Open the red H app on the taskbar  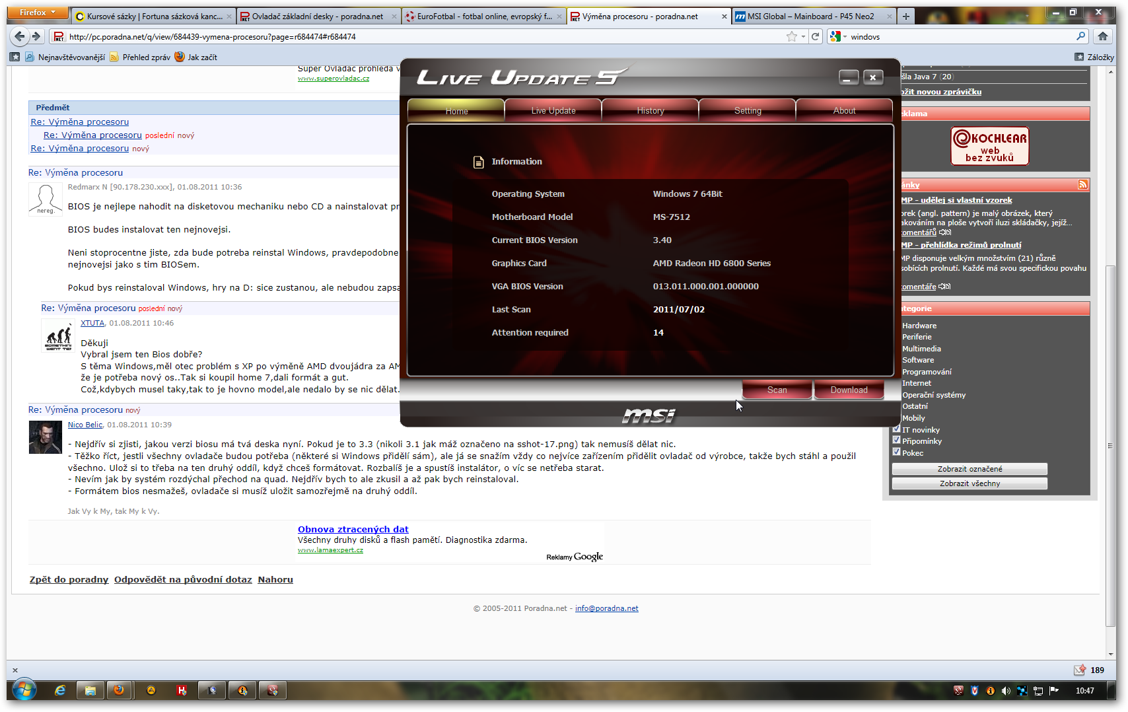click(182, 690)
